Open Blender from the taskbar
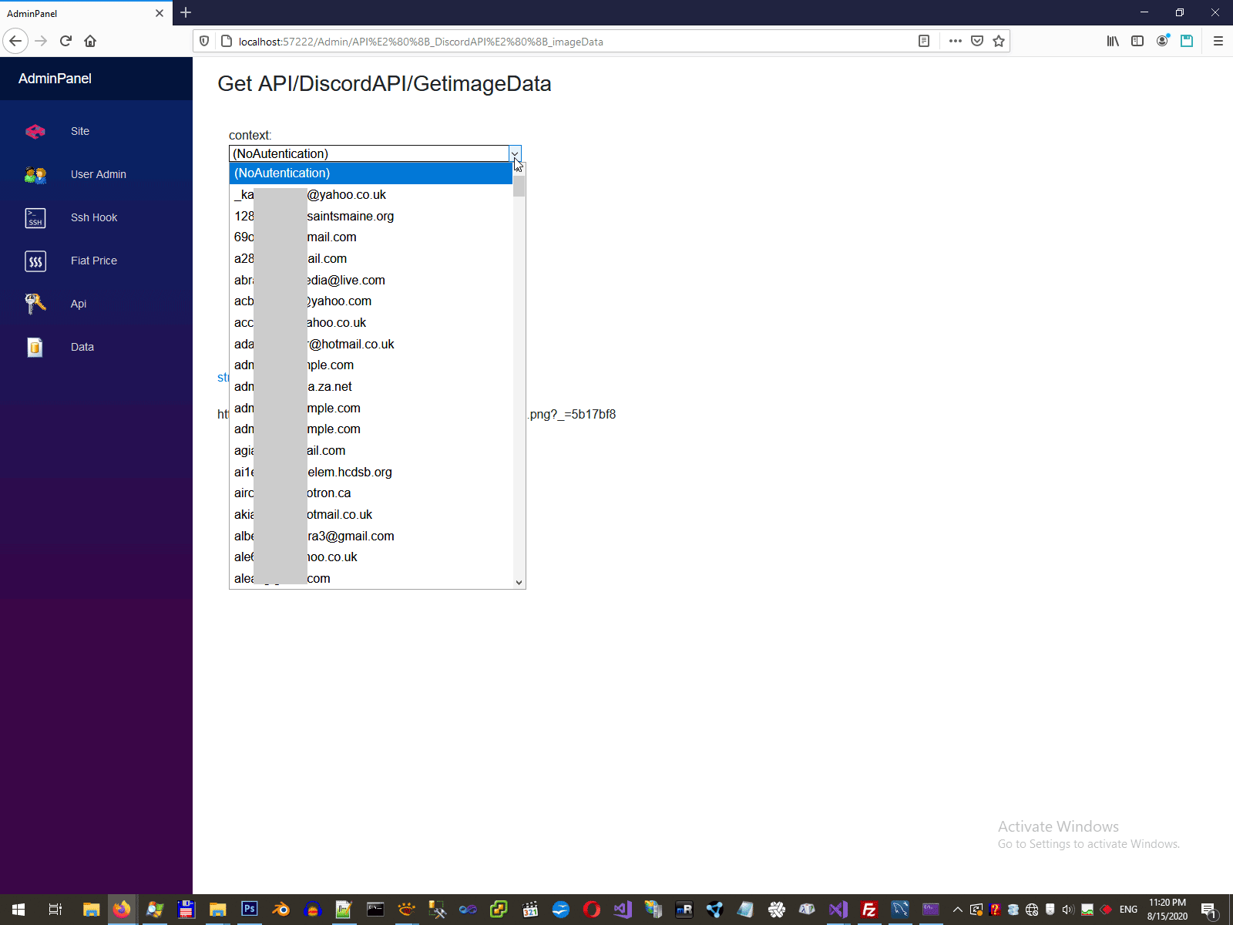Screen dimensions: 1233x925 pyautogui.click(x=281, y=910)
